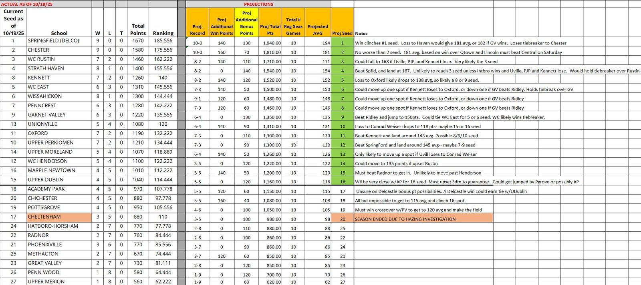The width and height of the screenshot is (641, 285).
Task: Select the 'Total Points' column header
Action: pyautogui.click(x=138, y=29)
